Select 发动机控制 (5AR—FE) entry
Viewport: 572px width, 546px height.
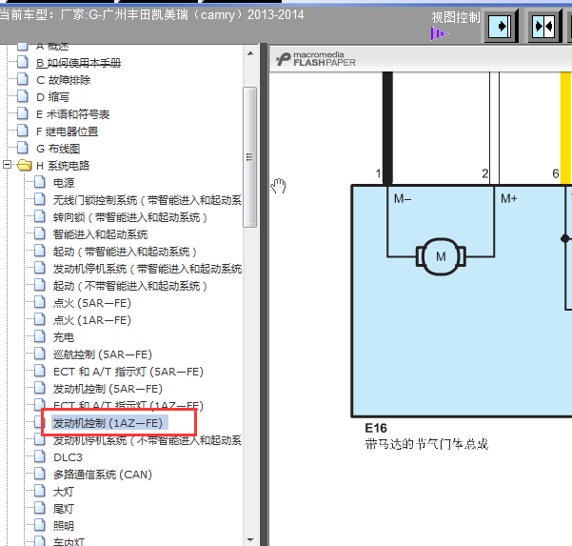point(108,389)
